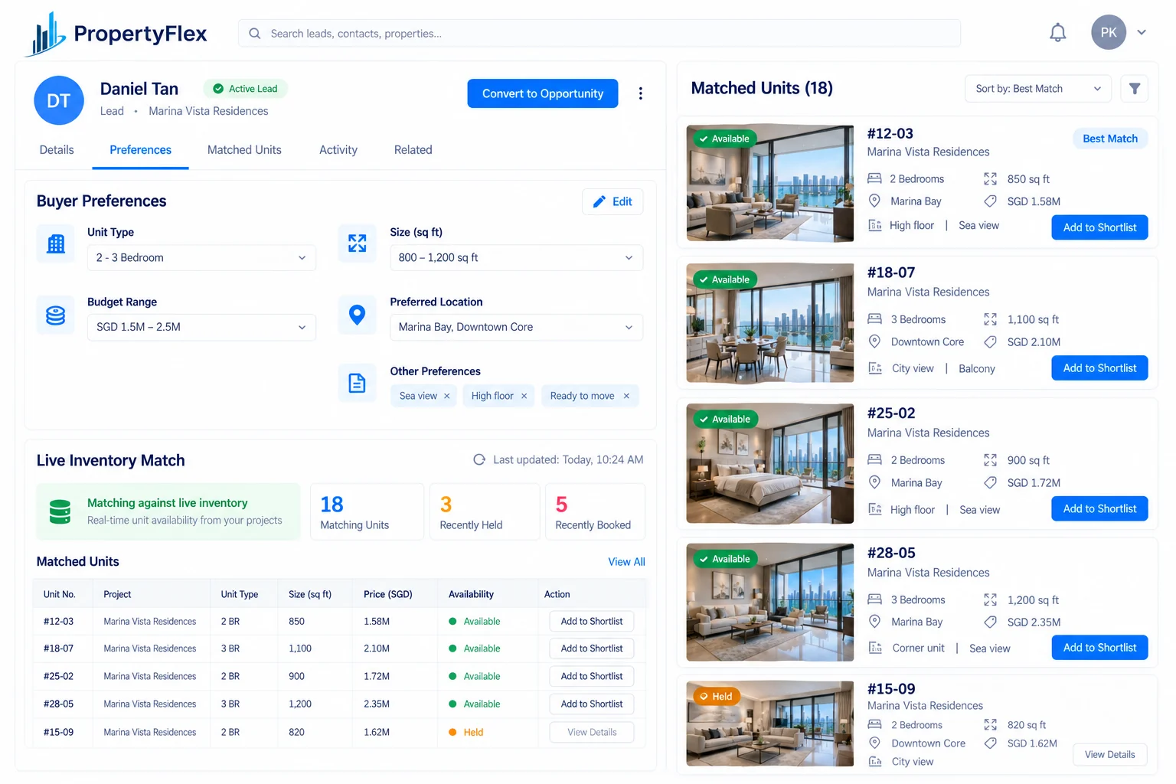Image resolution: width=1176 pixels, height=784 pixels.
Task: Click the search leads input field
Action: [599, 34]
